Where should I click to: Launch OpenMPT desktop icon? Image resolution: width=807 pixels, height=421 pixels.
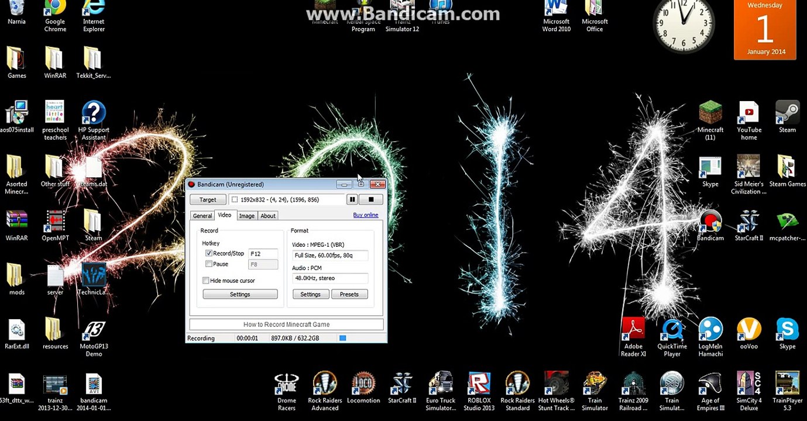55,226
